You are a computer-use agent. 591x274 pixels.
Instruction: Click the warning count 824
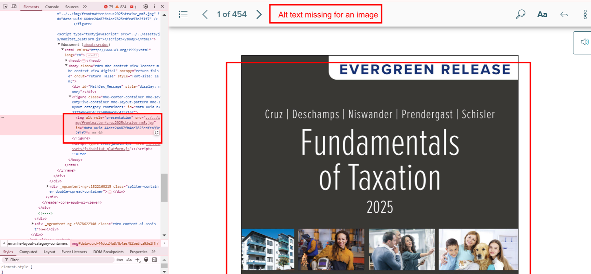click(x=121, y=7)
